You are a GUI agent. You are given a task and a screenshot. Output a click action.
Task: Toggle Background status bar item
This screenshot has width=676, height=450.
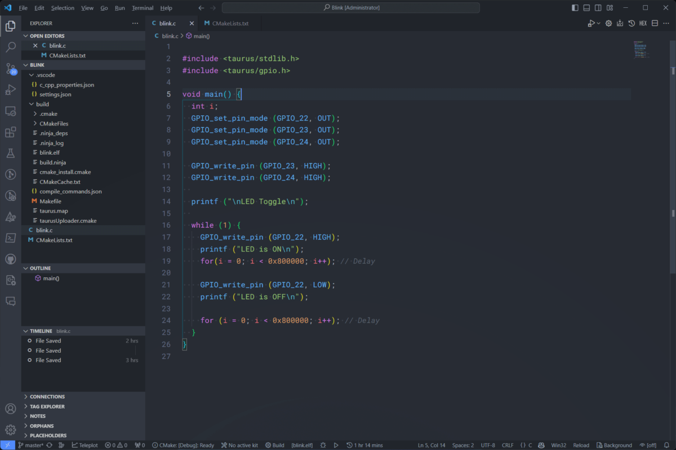tap(614, 445)
